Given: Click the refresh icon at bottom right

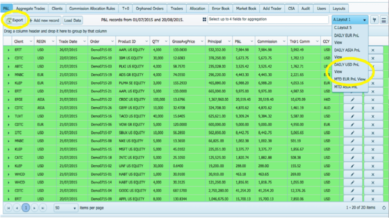Looking at the screenshot, I should tap(384, 208).
